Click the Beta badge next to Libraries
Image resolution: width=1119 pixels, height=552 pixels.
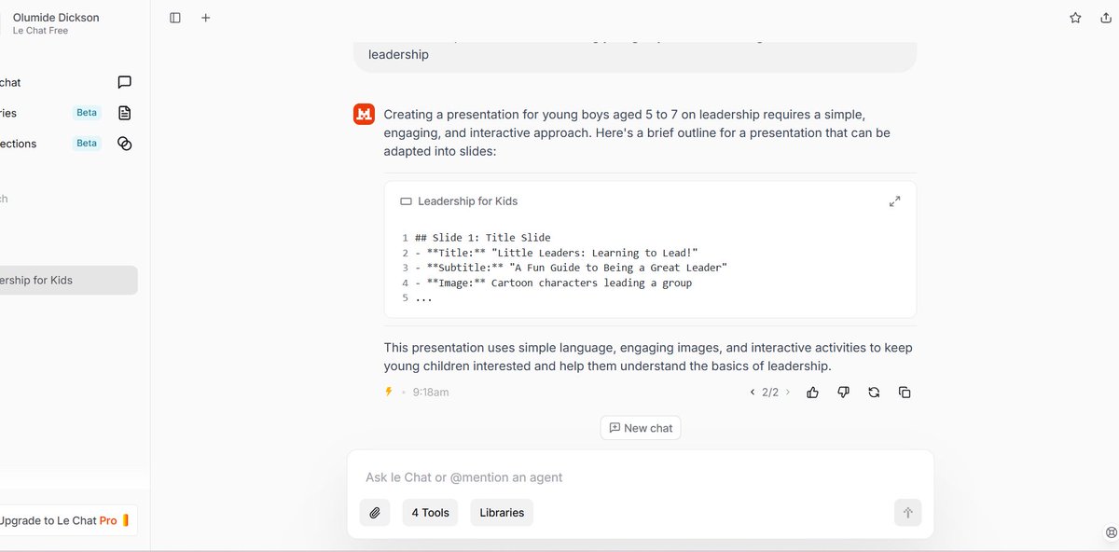tap(87, 113)
